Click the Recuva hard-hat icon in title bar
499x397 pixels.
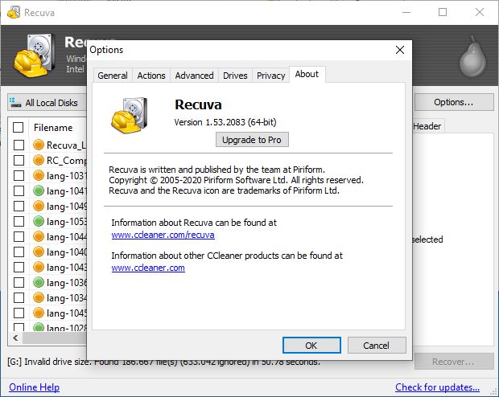click(x=14, y=12)
